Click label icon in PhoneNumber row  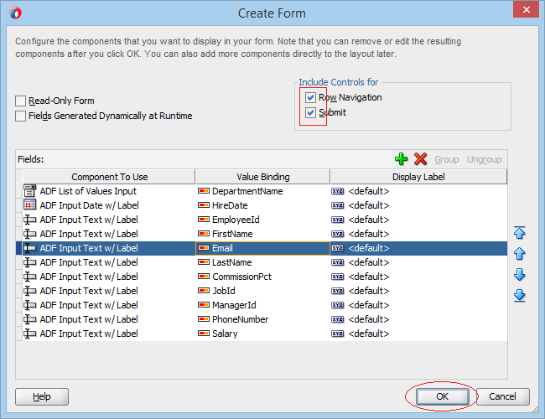click(338, 319)
